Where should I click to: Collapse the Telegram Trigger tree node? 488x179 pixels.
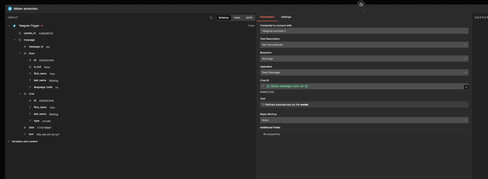click(9, 26)
